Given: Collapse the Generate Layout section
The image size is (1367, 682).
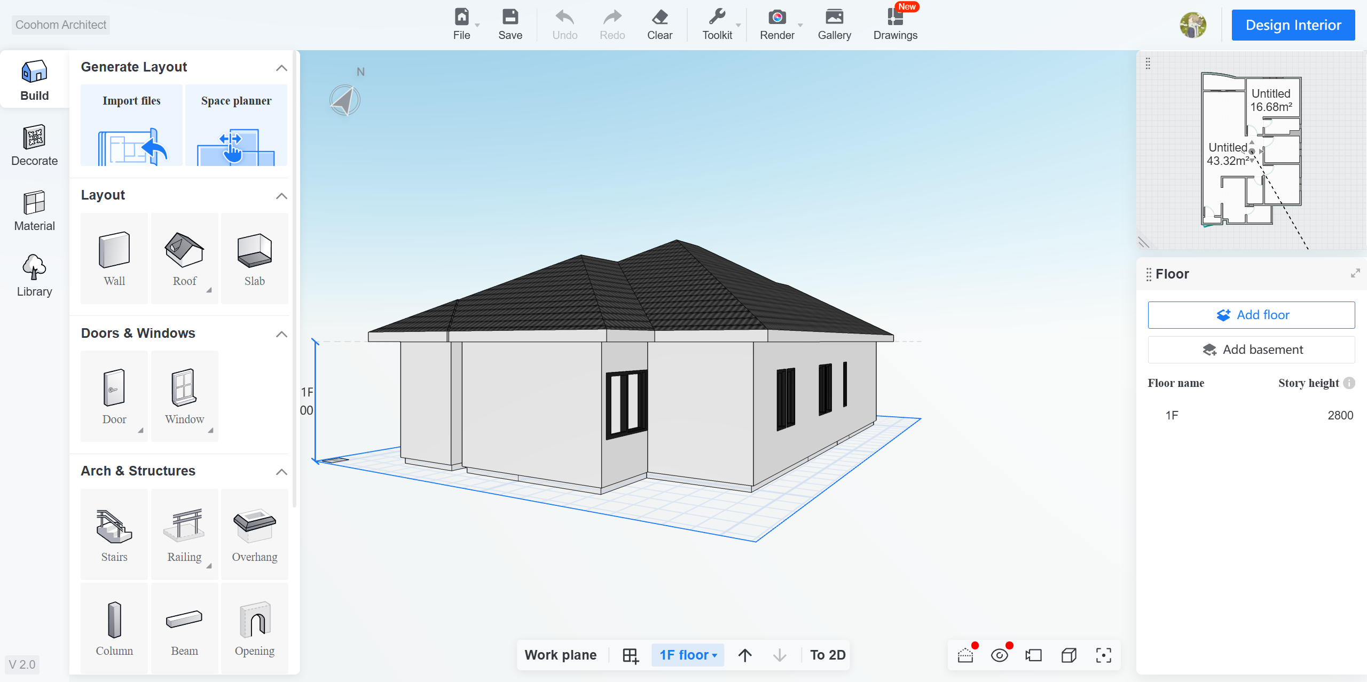Looking at the screenshot, I should (x=281, y=68).
